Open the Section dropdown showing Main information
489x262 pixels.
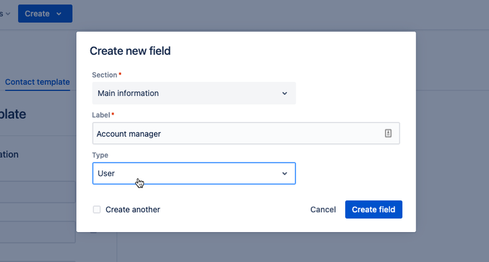(x=194, y=93)
